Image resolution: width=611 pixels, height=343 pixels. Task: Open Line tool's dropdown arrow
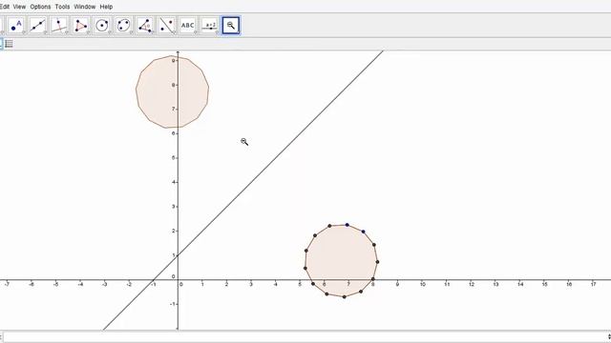(x=45, y=32)
